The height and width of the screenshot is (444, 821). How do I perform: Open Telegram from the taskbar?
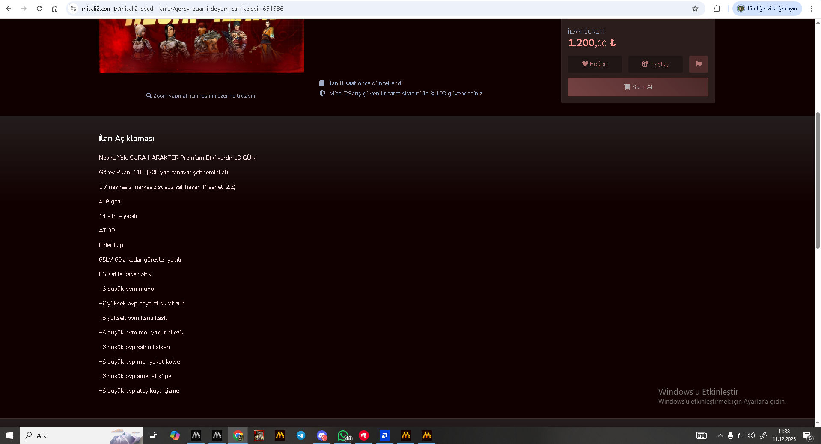pyautogui.click(x=301, y=435)
